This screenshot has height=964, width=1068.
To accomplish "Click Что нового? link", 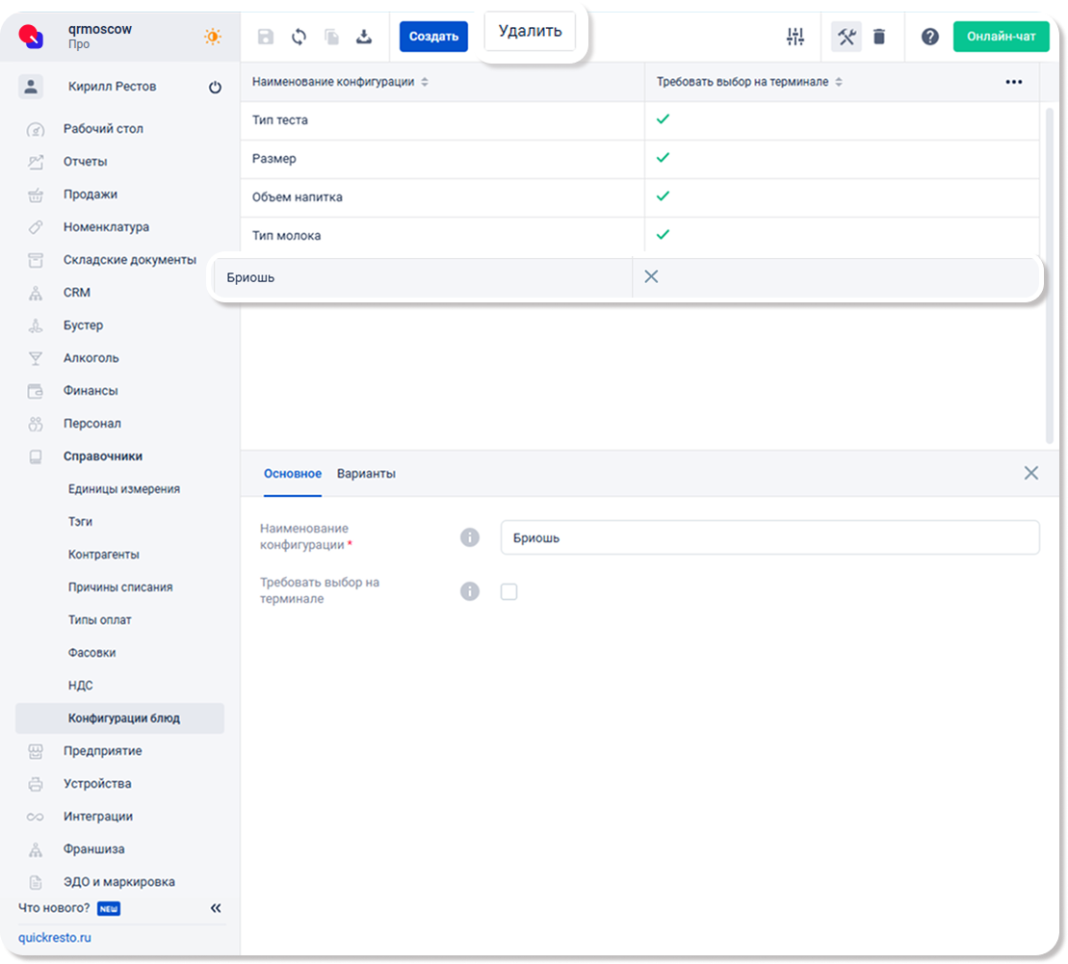I will pyautogui.click(x=54, y=907).
